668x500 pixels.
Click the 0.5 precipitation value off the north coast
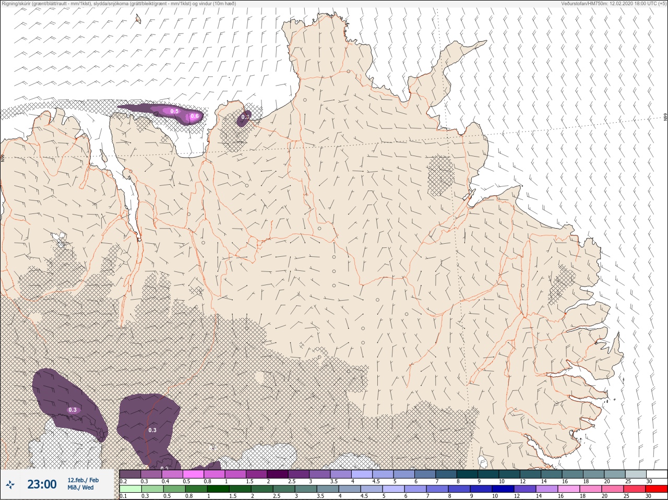tap(175, 111)
